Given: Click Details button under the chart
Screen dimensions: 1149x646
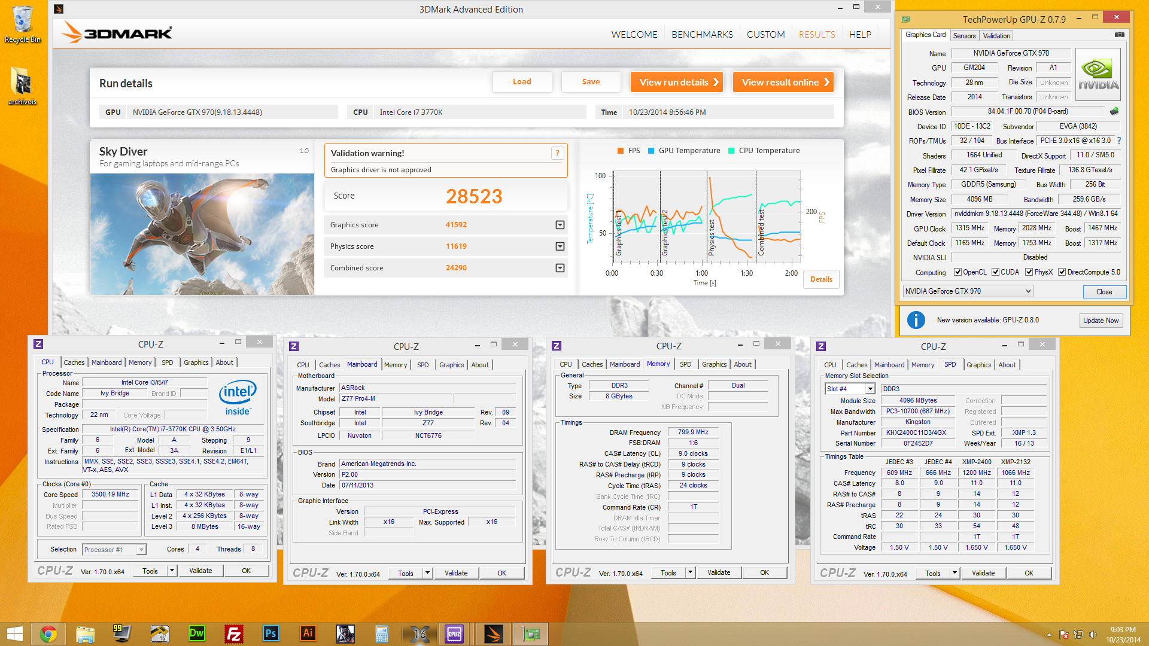Looking at the screenshot, I should pyautogui.click(x=821, y=279).
